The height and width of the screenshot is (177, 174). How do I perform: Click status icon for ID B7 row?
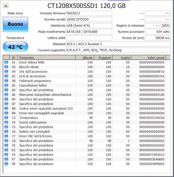tap(6, 104)
